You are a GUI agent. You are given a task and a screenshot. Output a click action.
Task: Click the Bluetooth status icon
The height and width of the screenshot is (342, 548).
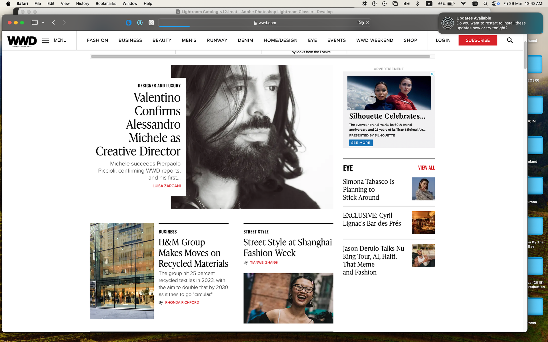(417, 3)
